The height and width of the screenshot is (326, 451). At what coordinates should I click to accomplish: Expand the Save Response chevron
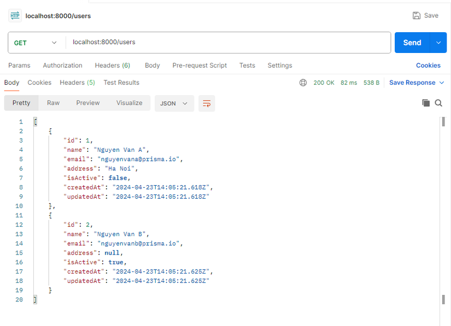click(442, 82)
